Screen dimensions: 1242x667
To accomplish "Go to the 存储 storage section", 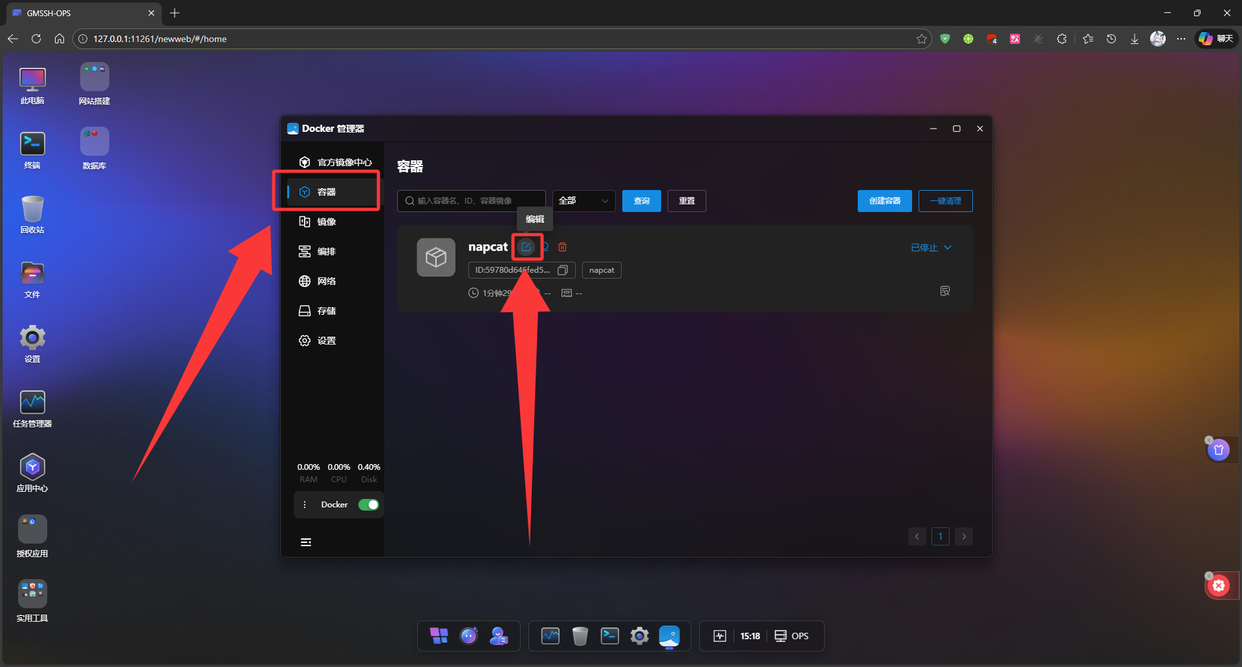I will (326, 311).
